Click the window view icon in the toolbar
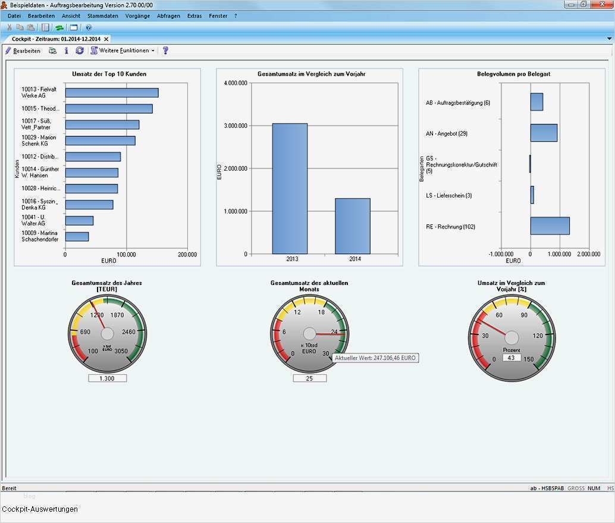 click(74, 27)
